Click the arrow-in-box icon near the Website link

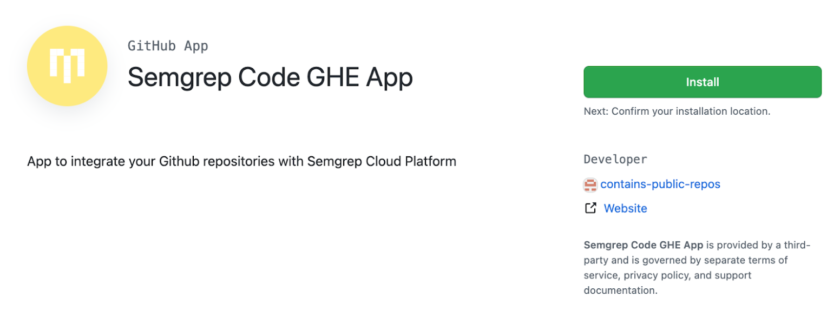pyautogui.click(x=590, y=208)
